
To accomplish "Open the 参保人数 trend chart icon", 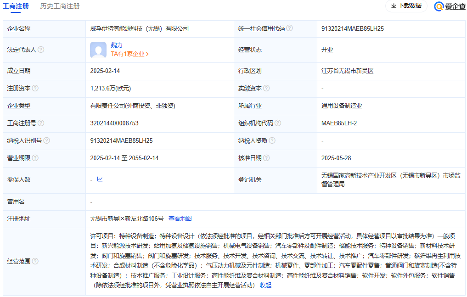I will click(x=100, y=179).
